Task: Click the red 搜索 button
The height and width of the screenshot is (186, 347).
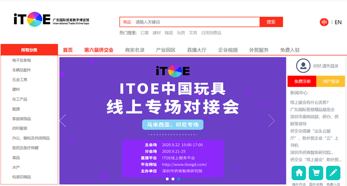Action: tap(271, 22)
